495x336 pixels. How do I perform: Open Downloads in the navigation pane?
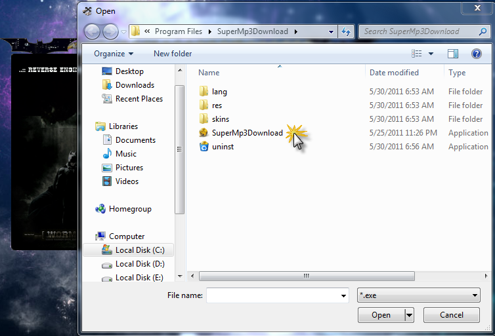[135, 85]
